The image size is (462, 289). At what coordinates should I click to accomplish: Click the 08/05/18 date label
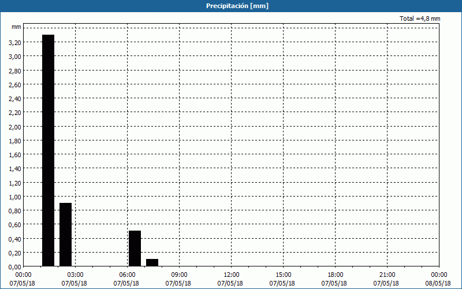[438, 283]
